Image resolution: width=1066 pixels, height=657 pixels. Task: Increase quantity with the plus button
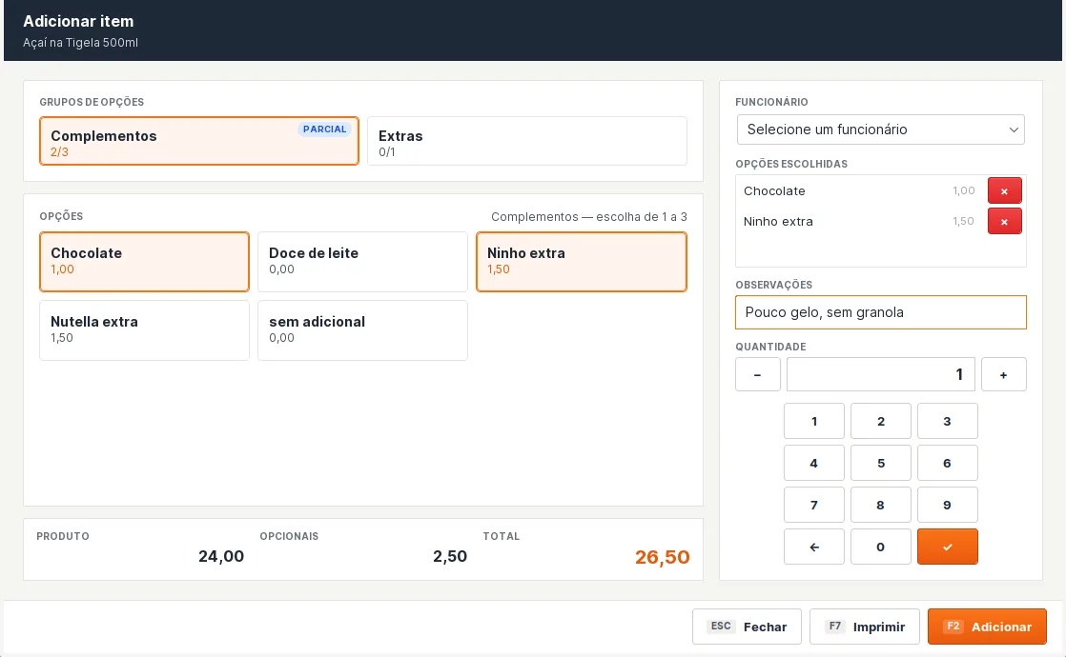point(1003,374)
